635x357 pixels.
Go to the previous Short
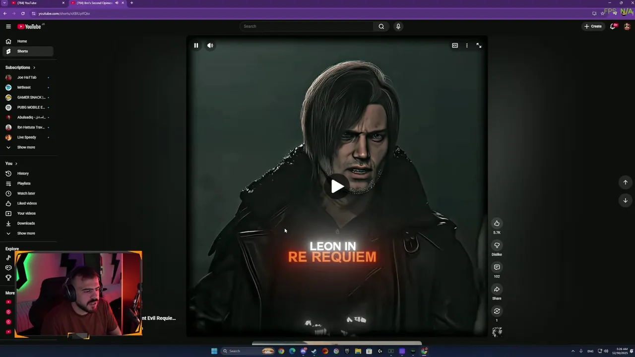click(x=625, y=182)
